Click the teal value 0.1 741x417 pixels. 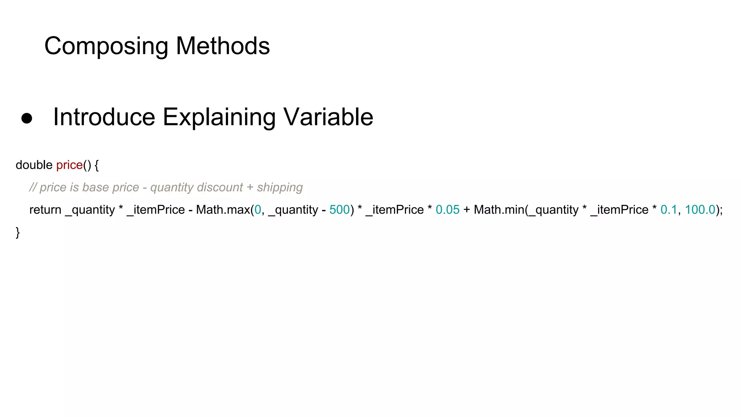(x=668, y=210)
